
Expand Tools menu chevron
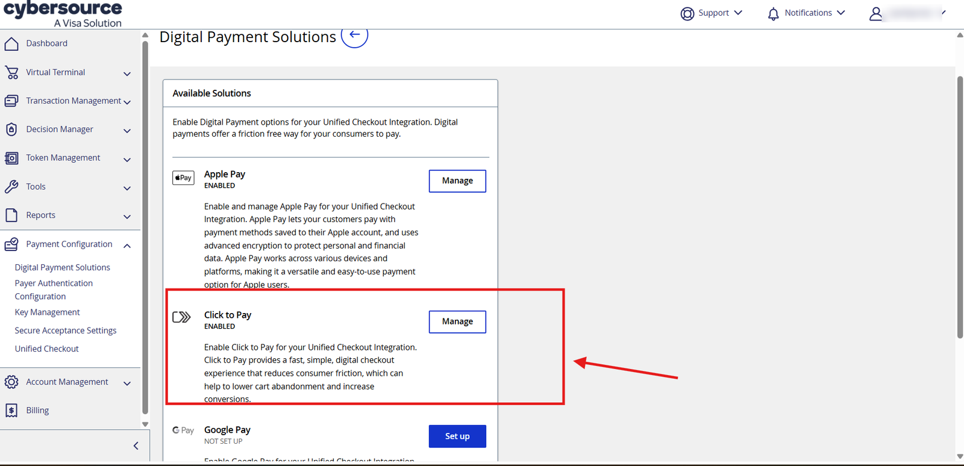[x=127, y=188]
